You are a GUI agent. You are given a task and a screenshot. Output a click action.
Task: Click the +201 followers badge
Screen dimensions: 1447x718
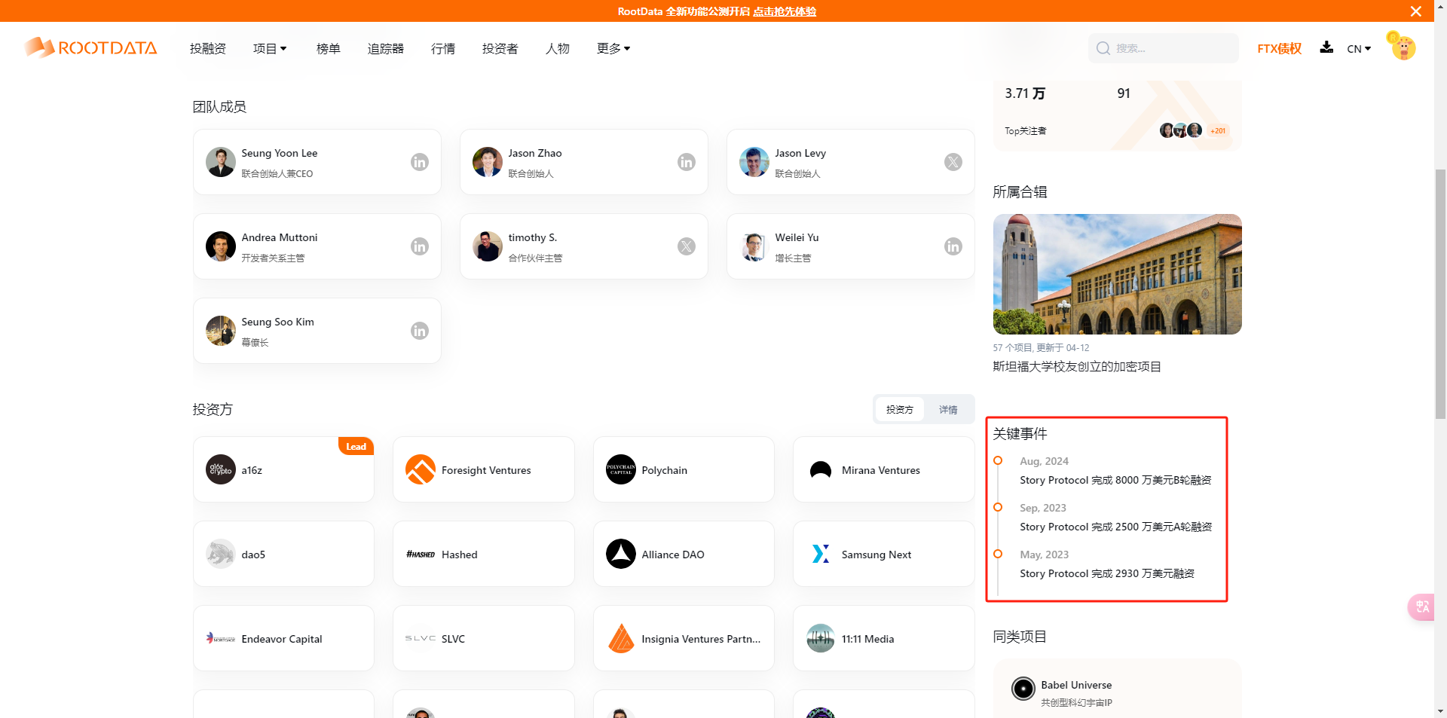[1218, 130]
